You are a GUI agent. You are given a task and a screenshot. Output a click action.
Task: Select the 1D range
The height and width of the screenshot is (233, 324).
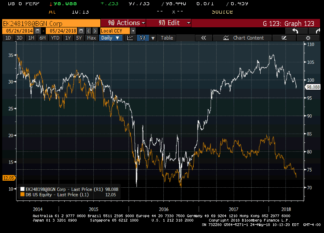tap(8, 38)
